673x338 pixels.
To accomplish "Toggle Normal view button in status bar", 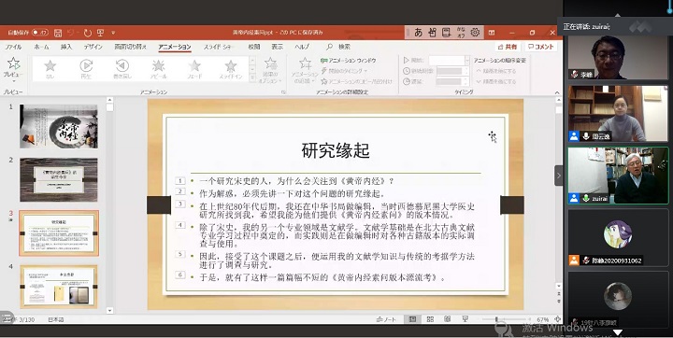I will pyautogui.click(x=412, y=319).
